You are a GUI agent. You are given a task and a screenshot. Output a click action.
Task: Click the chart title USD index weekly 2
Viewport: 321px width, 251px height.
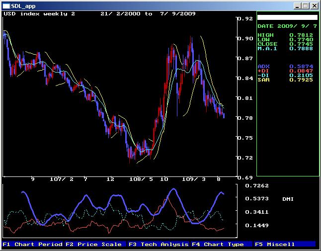[39, 14]
